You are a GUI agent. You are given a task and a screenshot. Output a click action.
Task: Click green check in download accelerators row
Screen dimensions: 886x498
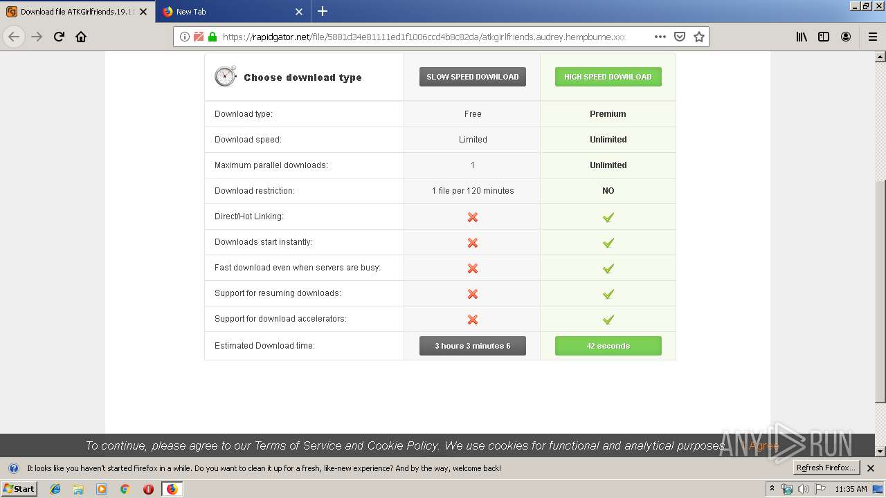pyautogui.click(x=608, y=320)
